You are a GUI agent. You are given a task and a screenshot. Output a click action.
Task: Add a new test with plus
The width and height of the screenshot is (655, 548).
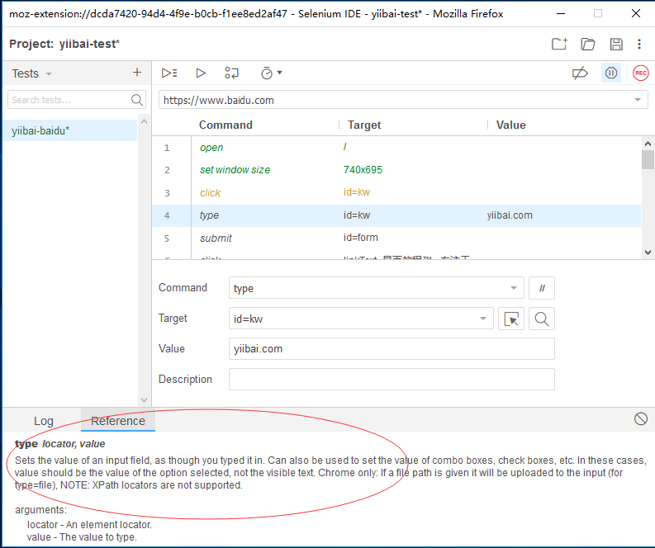tap(137, 73)
